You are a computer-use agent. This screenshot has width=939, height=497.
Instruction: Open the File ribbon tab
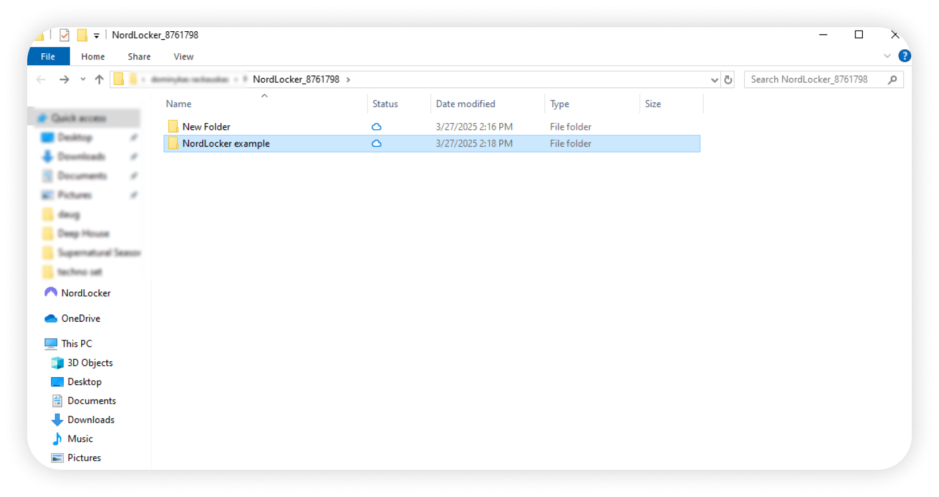[x=48, y=57]
